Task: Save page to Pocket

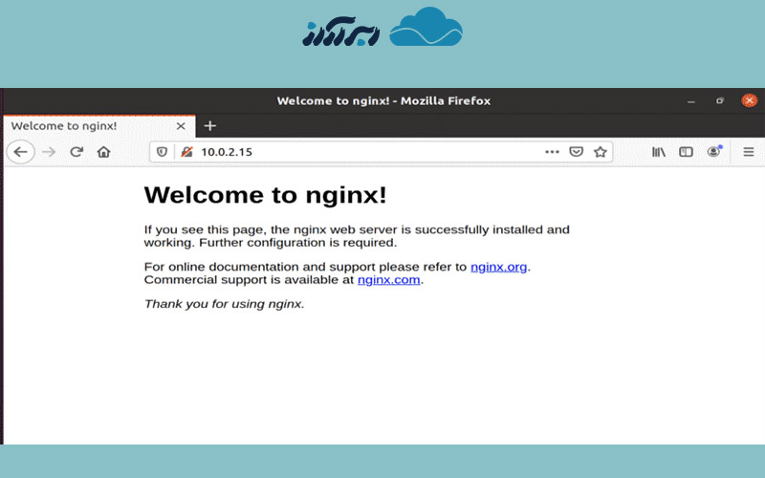Action: click(x=577, y=152)
